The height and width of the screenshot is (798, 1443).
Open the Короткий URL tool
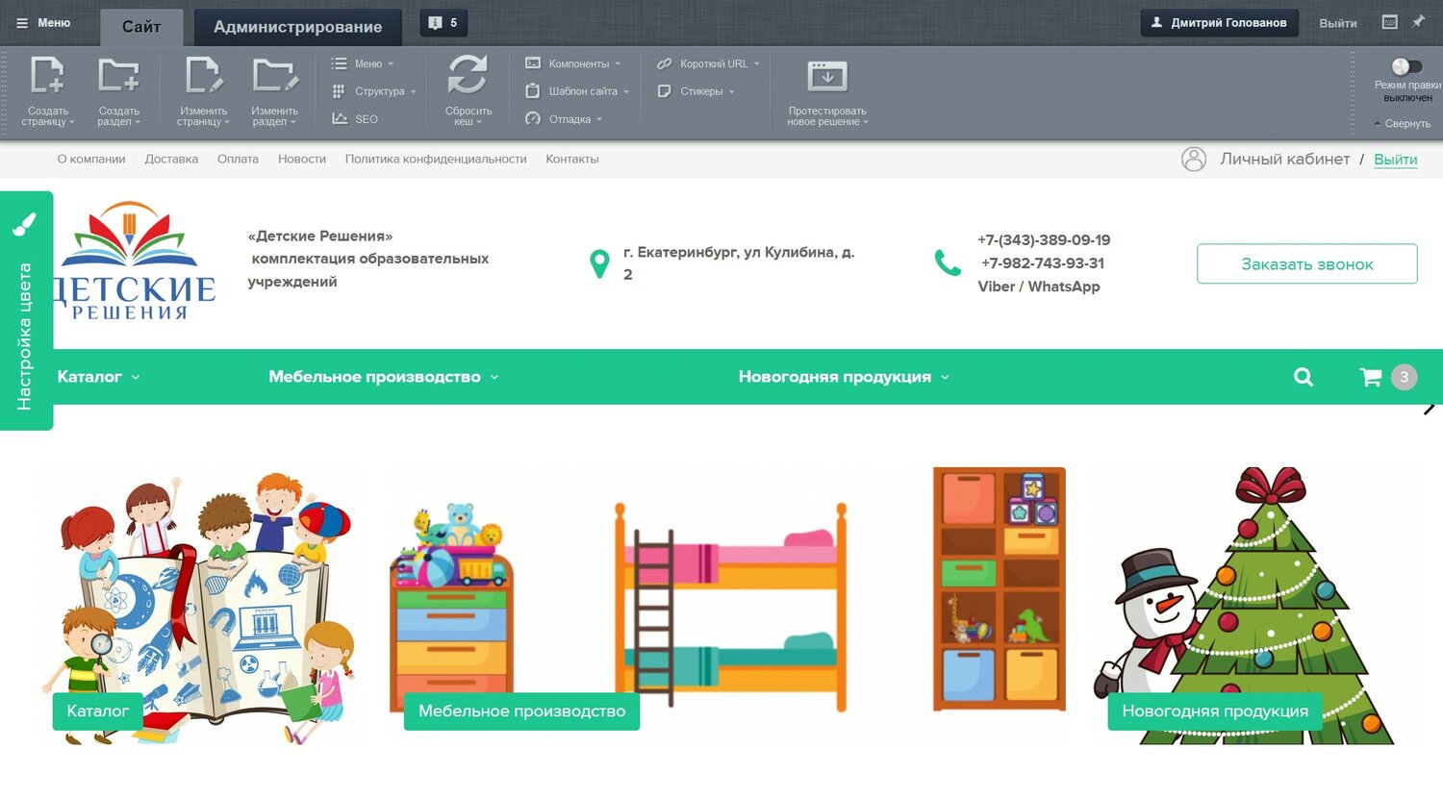pyautogui.click(x=707, y=63)
